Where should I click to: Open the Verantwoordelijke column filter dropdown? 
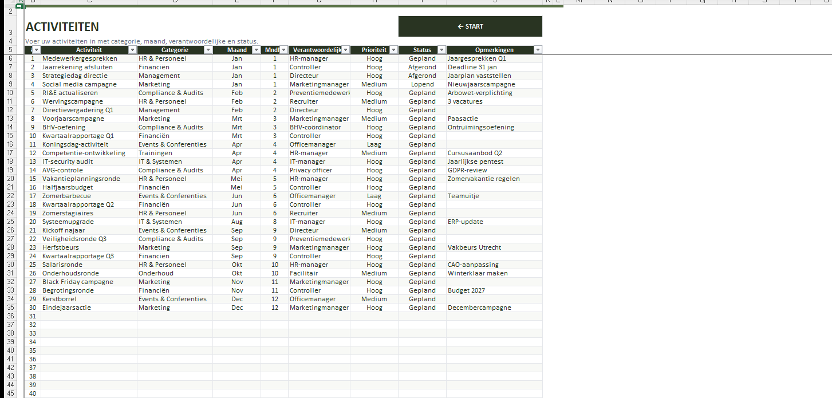click(345, 50)
